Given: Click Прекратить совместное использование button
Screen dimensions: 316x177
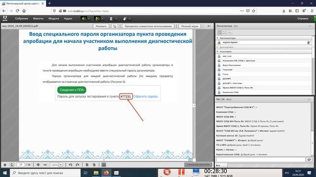Looking at the screenshot, I should 148,26.
